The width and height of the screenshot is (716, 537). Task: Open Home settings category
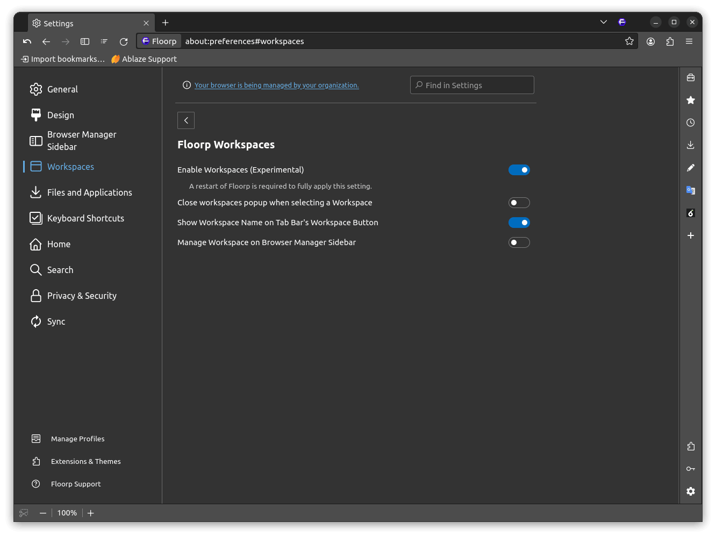pyautogui.click(x=89, y=244)
